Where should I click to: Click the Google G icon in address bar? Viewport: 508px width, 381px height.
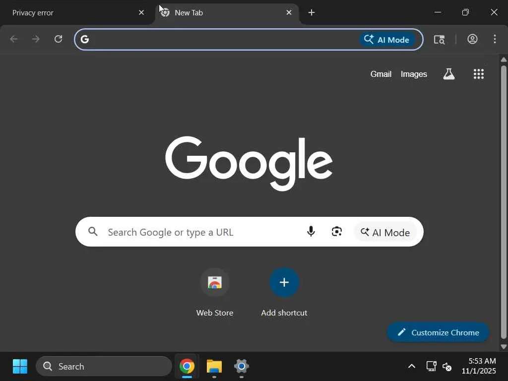[x=84, y=39]
